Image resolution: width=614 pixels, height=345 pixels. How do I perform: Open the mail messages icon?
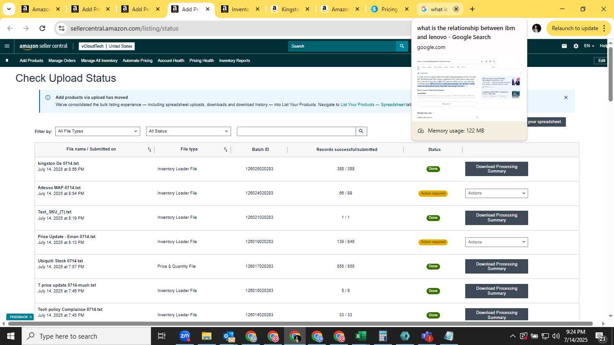click(565, 46)
